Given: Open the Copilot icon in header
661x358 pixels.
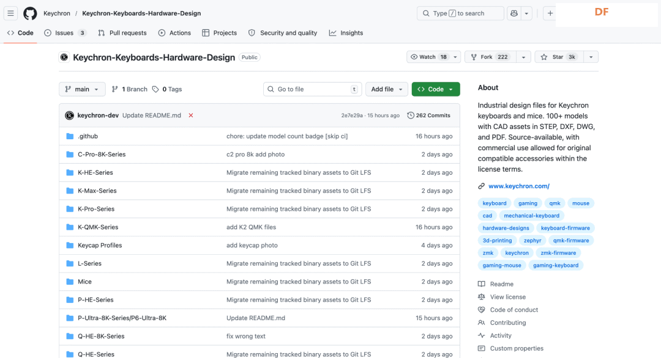Looking at the screenshot, I should pos(514,13).
